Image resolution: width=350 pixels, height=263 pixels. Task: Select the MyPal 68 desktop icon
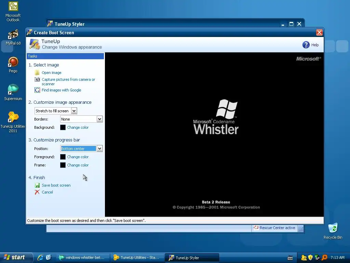pos(13,37)
